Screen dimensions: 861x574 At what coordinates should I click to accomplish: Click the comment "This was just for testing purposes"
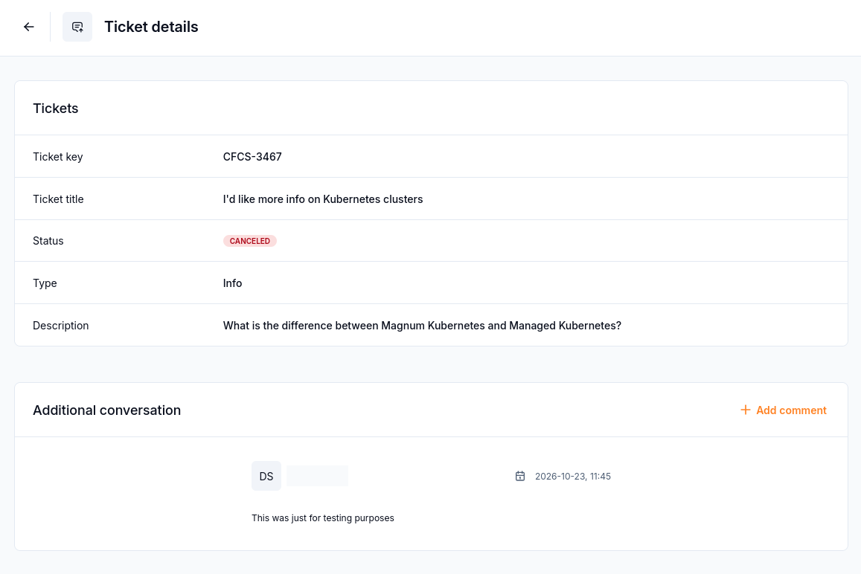(x=323, y=518)
